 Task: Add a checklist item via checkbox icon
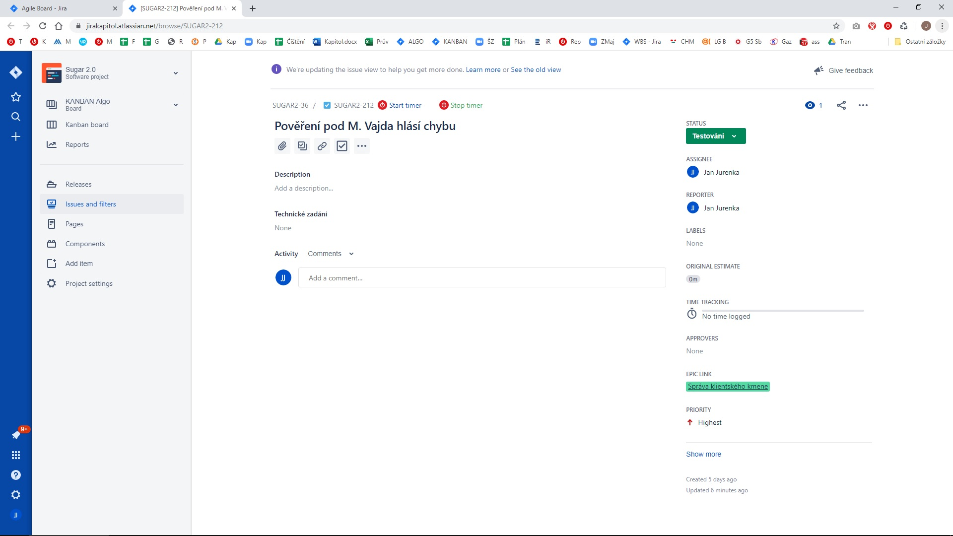pyautogui.click(x=341, y=145)
